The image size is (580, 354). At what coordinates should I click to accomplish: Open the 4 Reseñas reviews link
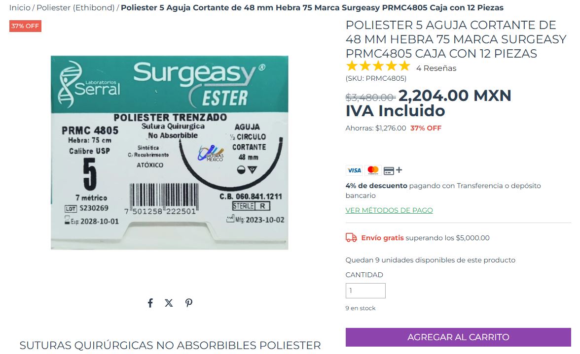[436, 68]
